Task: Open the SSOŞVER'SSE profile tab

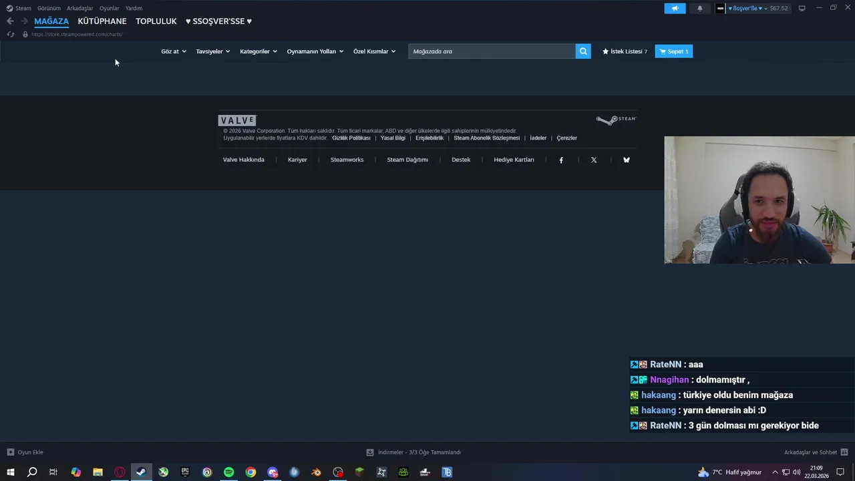Action: (218, 21)
